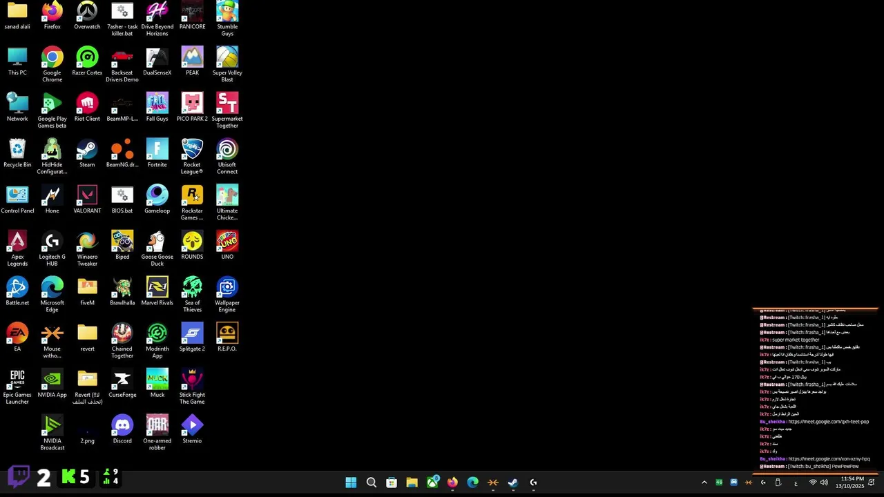Select the BIOS.bat file icon
Screen dimensions: 884x497
(x=122, y=199)
